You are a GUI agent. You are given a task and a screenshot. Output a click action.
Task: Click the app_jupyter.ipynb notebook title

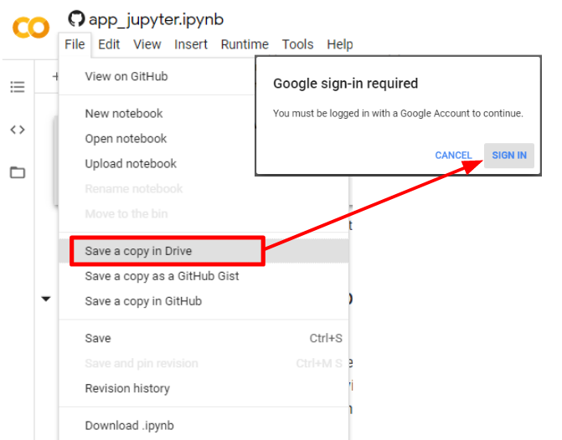click(157, 20)
